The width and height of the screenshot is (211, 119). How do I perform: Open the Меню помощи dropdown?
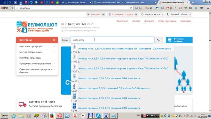pos(152,15)
